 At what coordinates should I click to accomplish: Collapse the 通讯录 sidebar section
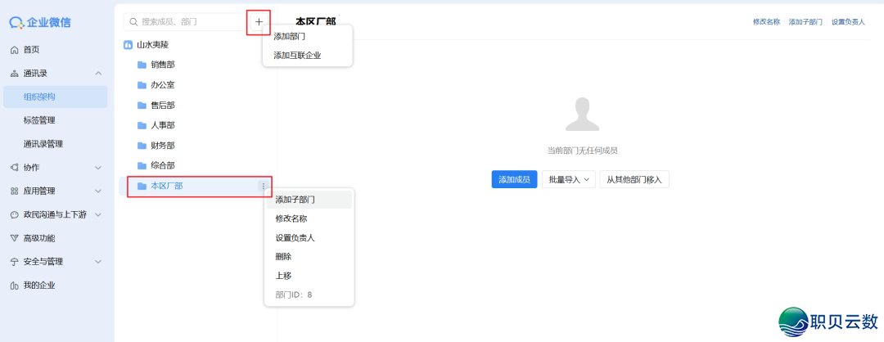tap(98, 74)
